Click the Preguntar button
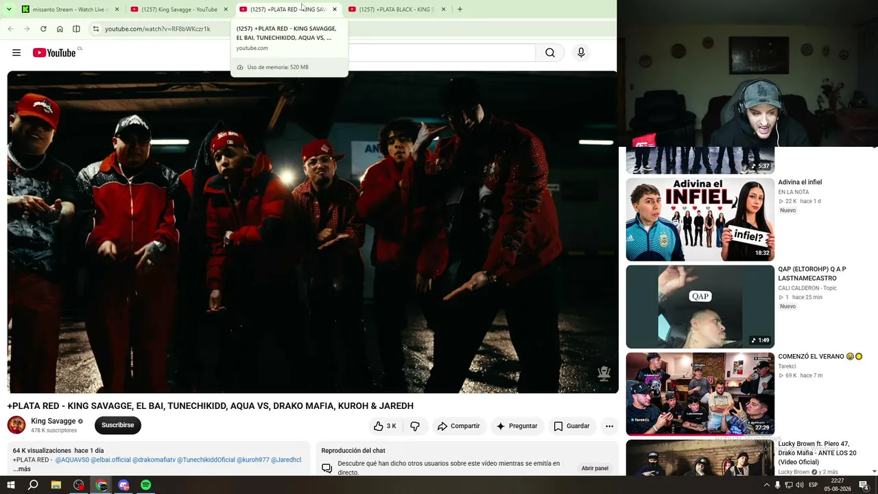 (517, 426)
